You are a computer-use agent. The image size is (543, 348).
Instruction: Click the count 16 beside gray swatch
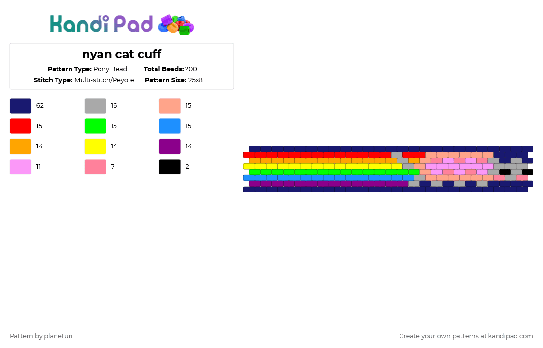click(114, 106)
